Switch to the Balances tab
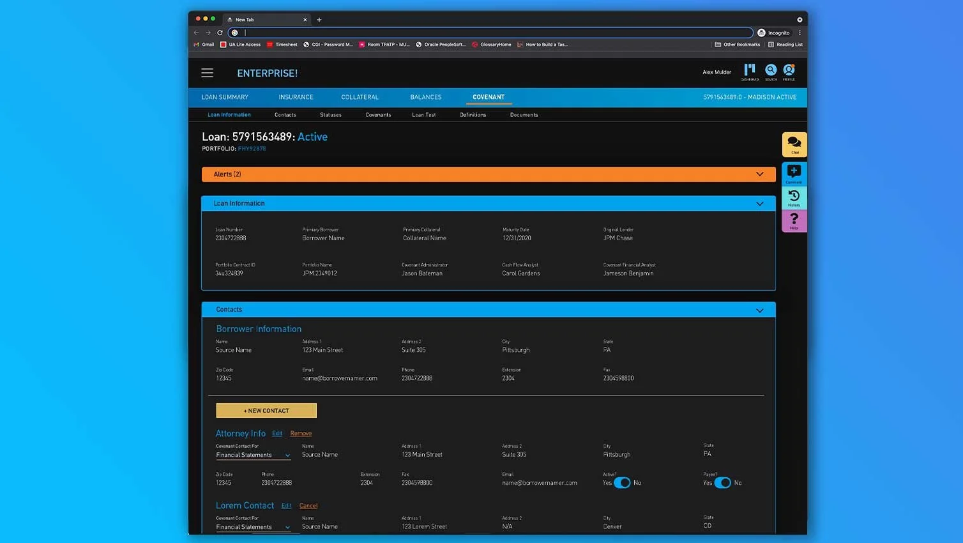963x543 pixels. (x=426, y=97)
